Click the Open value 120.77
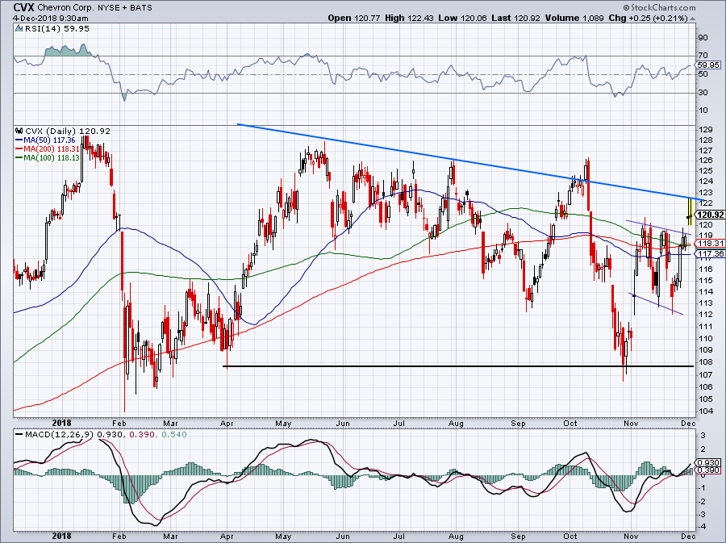The width and height of the screenshot is (726, 543). coord(368,18)
